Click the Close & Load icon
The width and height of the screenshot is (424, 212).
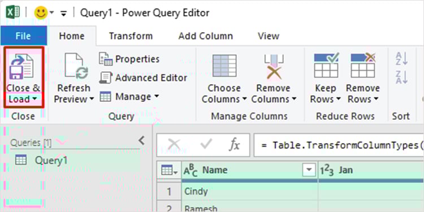tap(21, 67)
